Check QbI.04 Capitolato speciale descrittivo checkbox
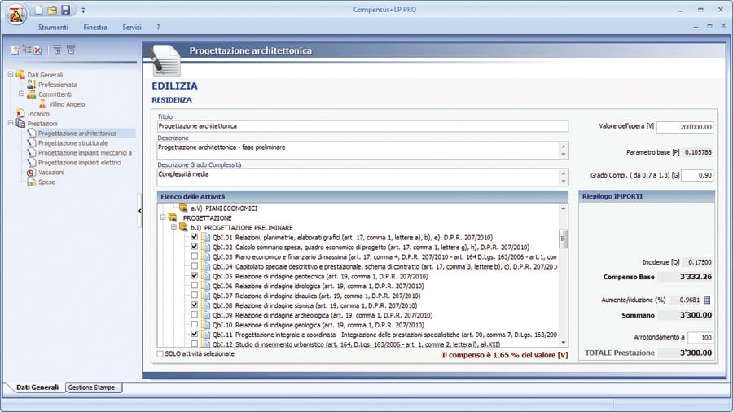The height and width of the screenshot is (412, 733). (x=195, y=266)
